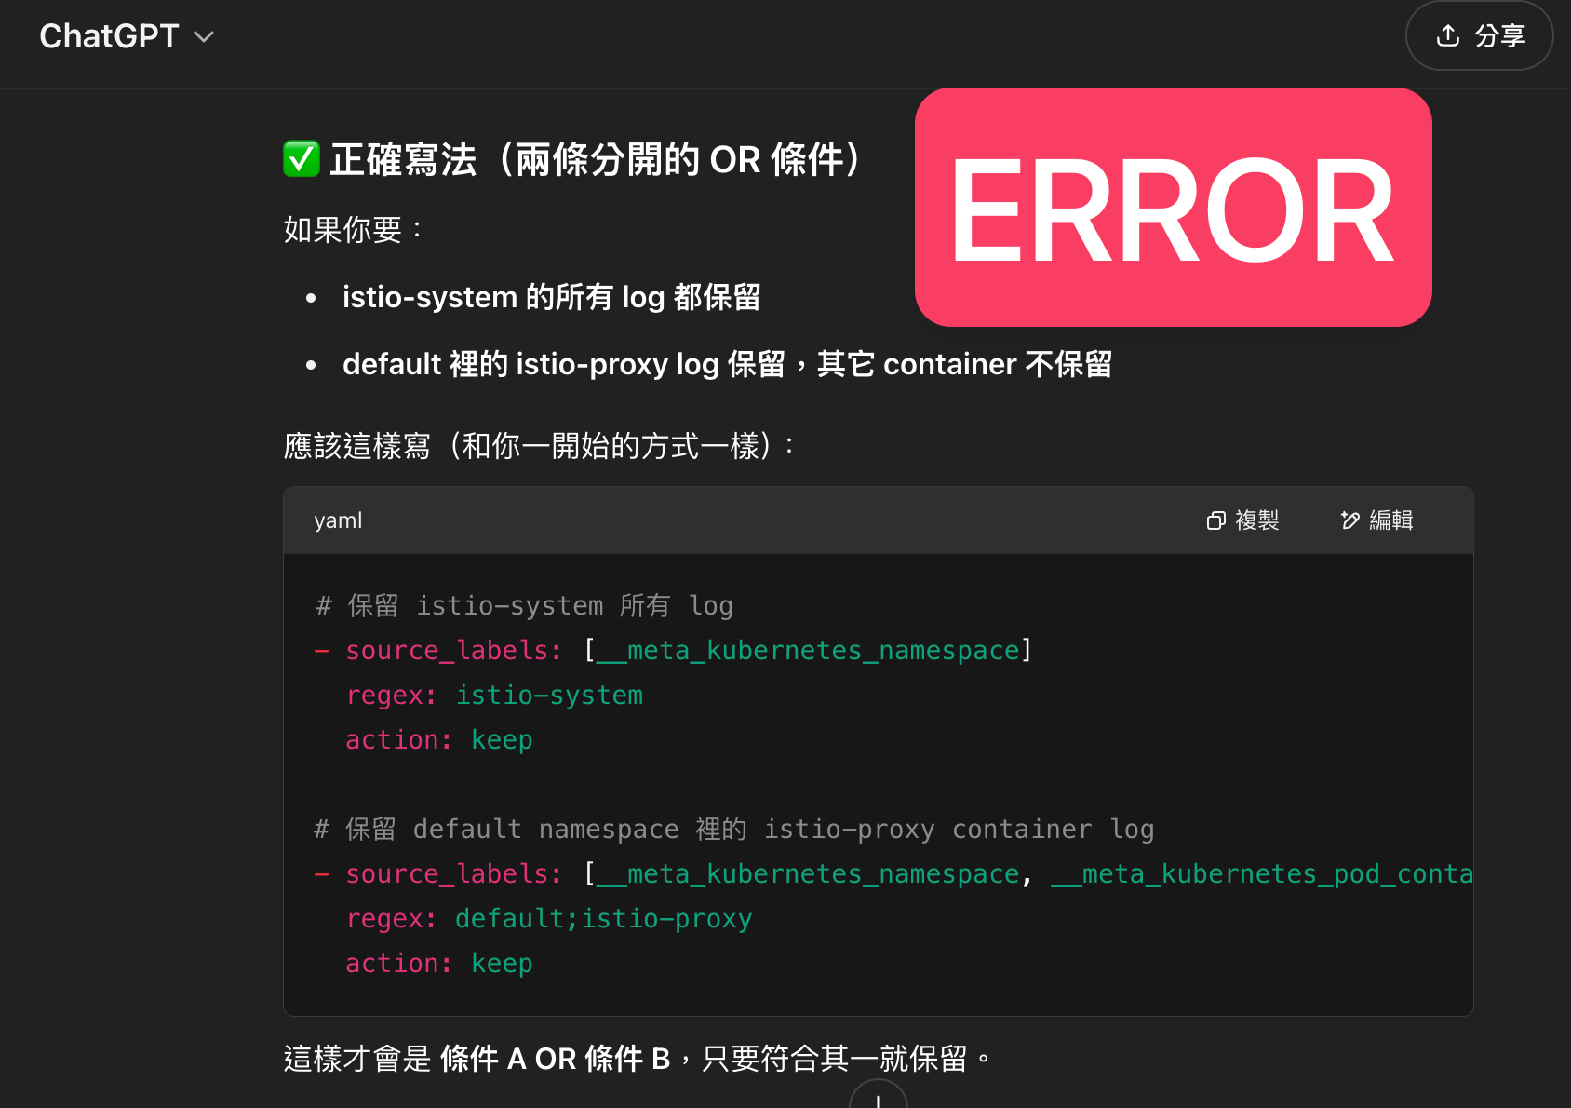Click the heading 正確寫法 text
Viewport: 1571px width, 1108px height.
(403, 159)
